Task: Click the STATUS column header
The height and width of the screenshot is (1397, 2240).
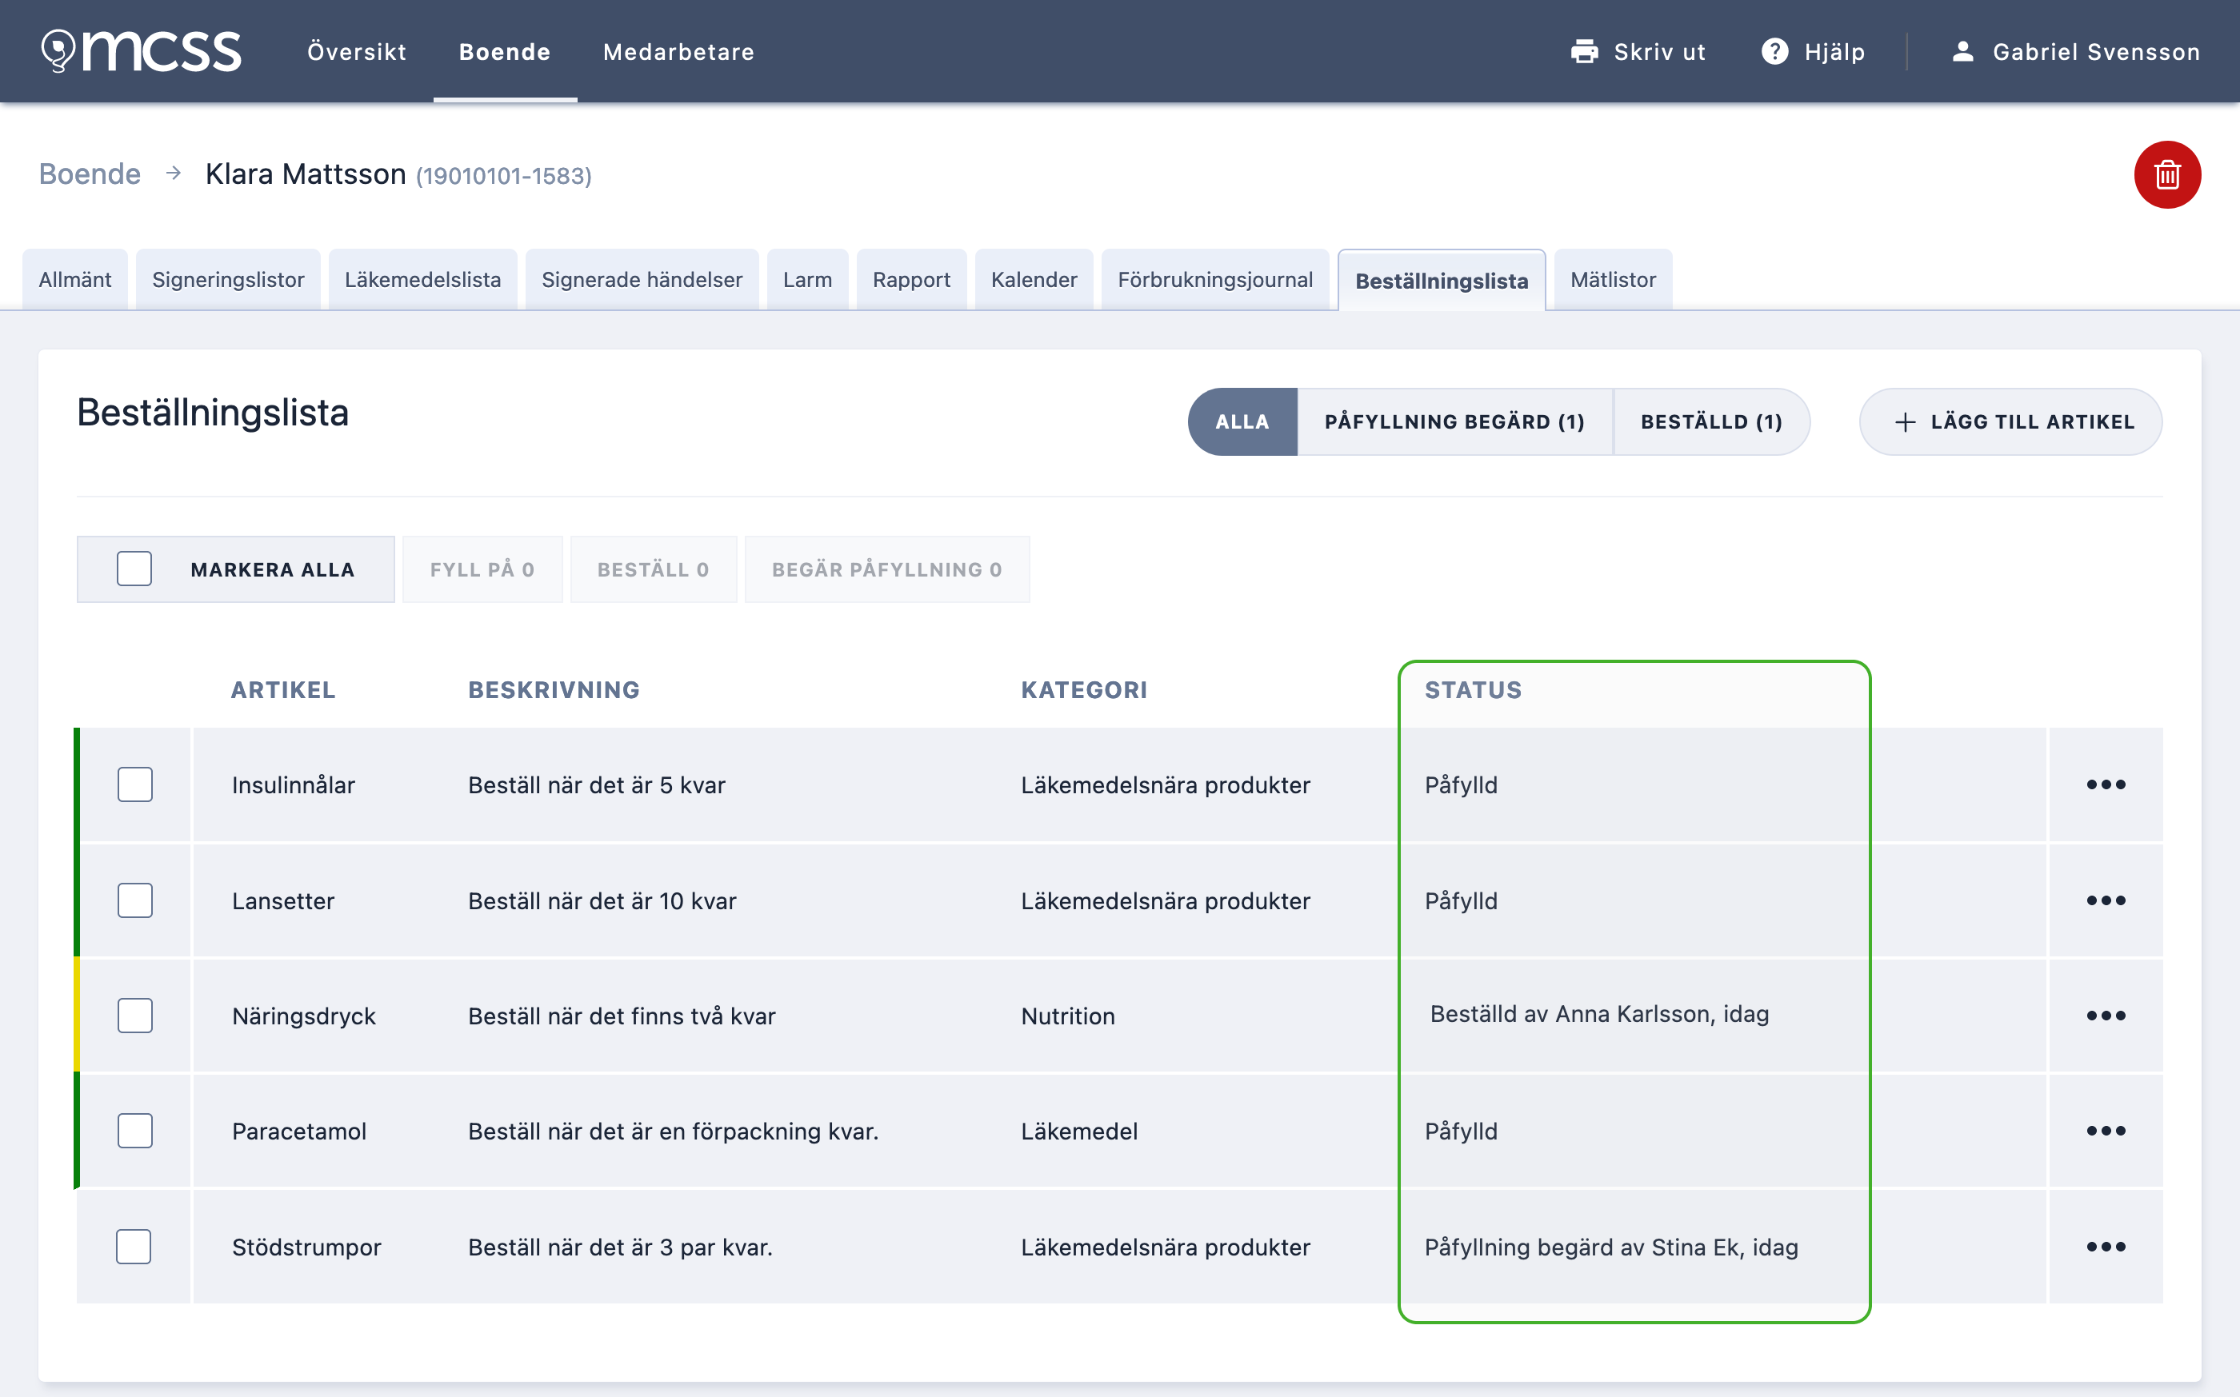Action: click(1473, 690)
